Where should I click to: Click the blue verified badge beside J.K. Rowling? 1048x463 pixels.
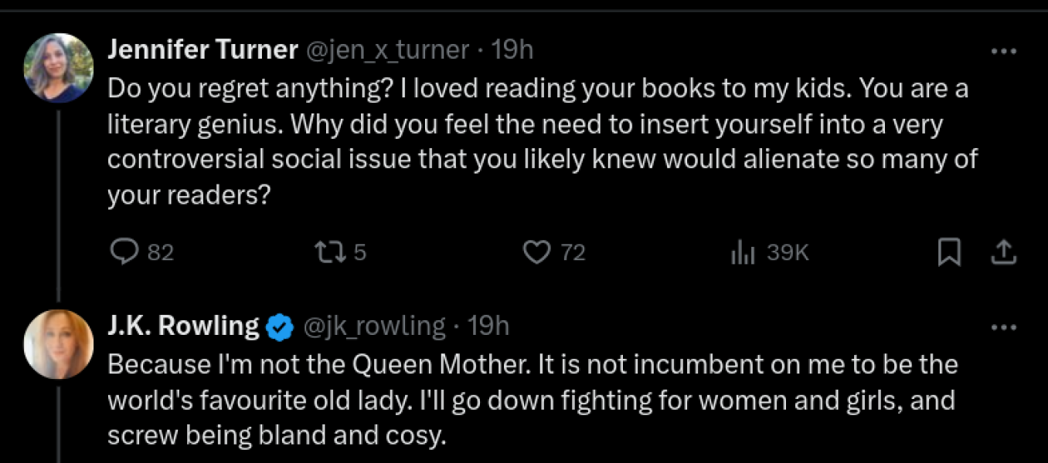click(279, 328)
